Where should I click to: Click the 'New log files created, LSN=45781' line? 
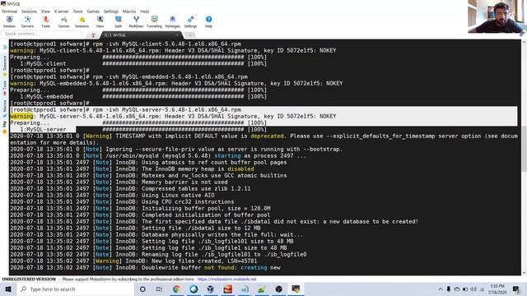pyautogui.click(x=133, y=261)
